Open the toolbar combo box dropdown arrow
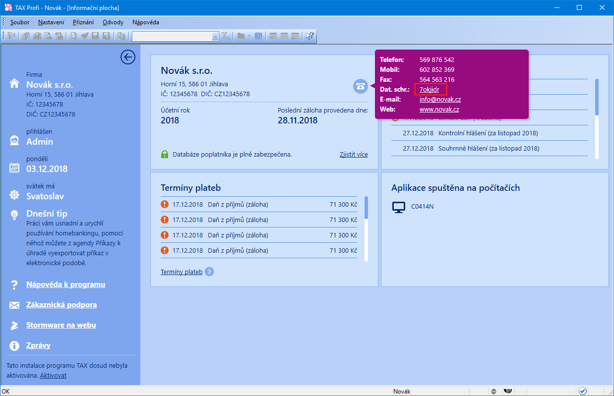614x396 pixels. pos(215,36)
